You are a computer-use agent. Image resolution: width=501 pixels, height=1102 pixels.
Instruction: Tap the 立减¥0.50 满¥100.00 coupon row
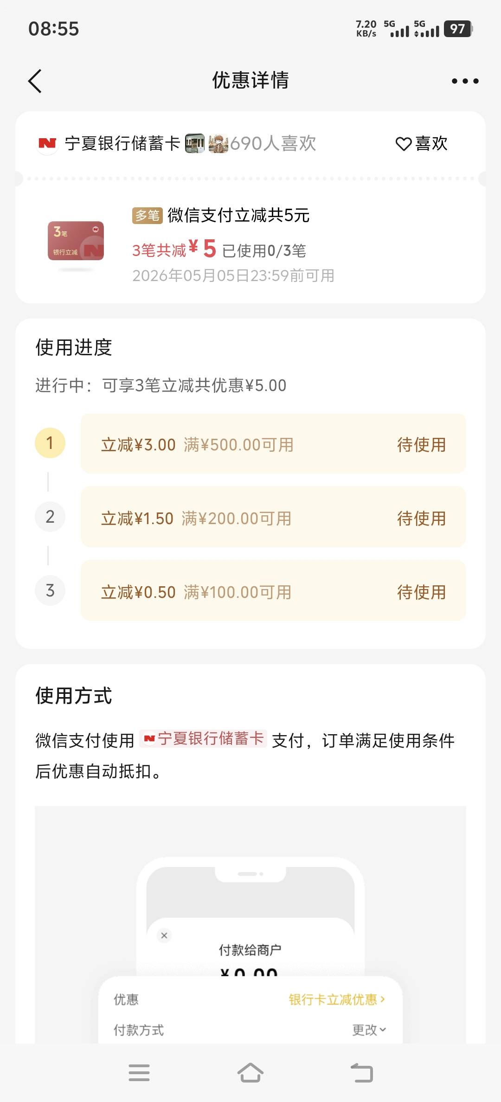coord(273,591)
